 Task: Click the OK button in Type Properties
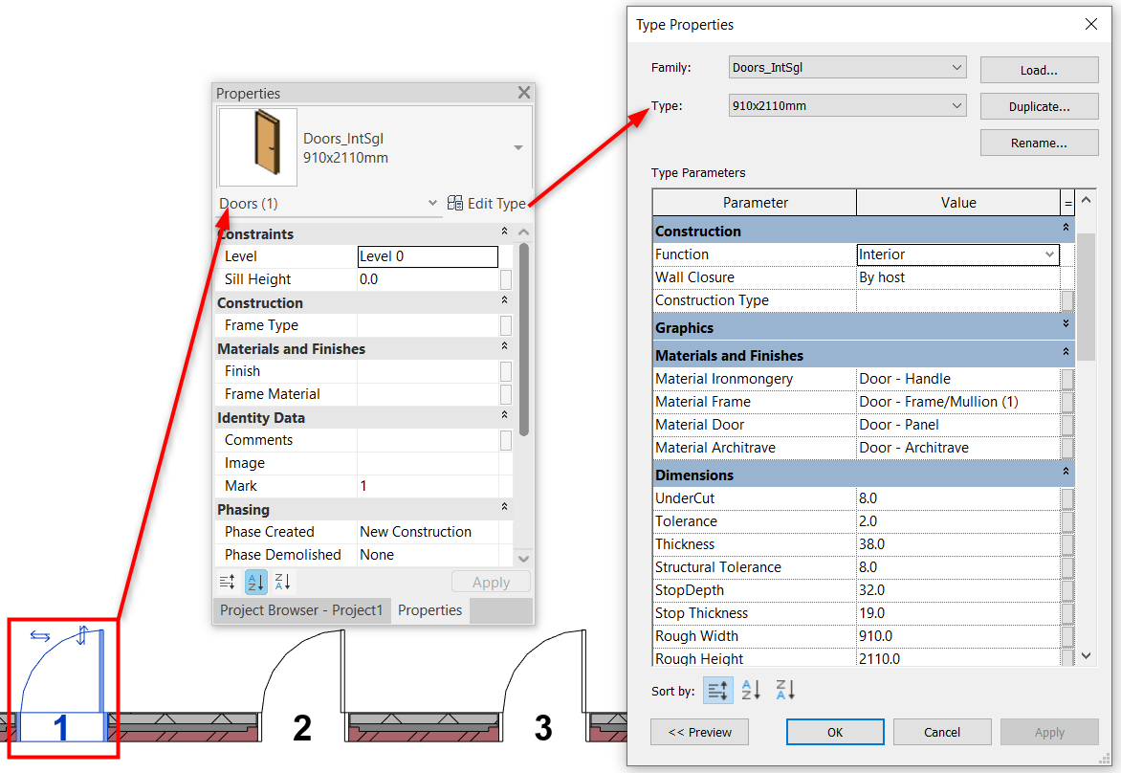(835, 732)
